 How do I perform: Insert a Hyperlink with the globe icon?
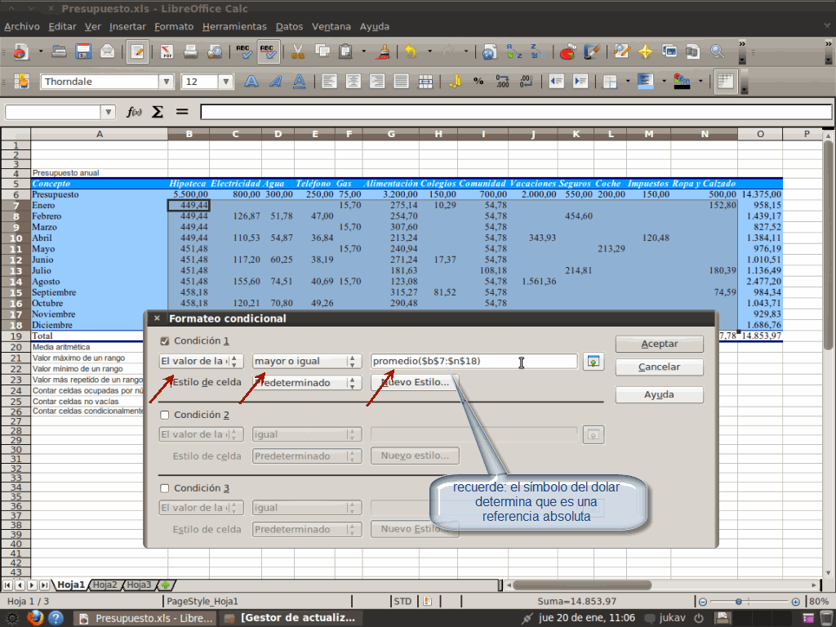[x=489, y=51]
